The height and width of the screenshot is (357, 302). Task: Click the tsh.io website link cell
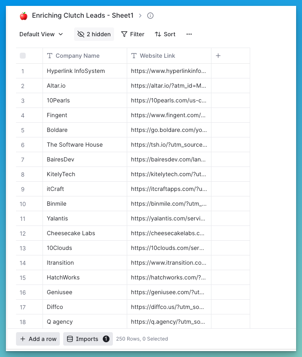point(169,145)
